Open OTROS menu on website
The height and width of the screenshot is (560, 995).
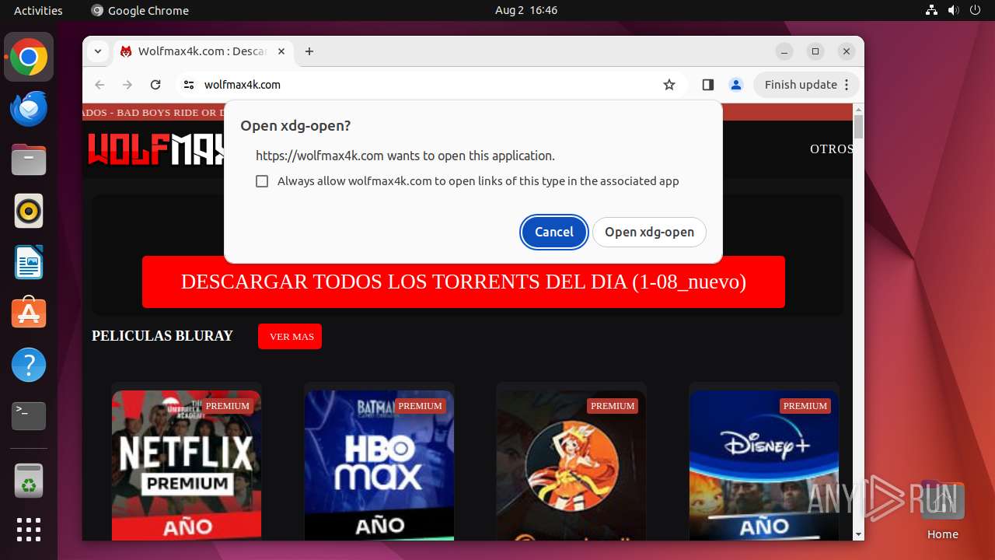coord(831,149)
